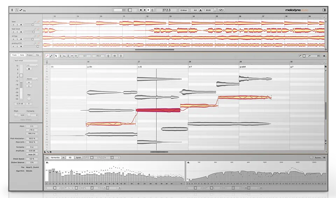Solo the lead vocal track
The height and width of the screenshot is (198, 336).
pos(17,32)
